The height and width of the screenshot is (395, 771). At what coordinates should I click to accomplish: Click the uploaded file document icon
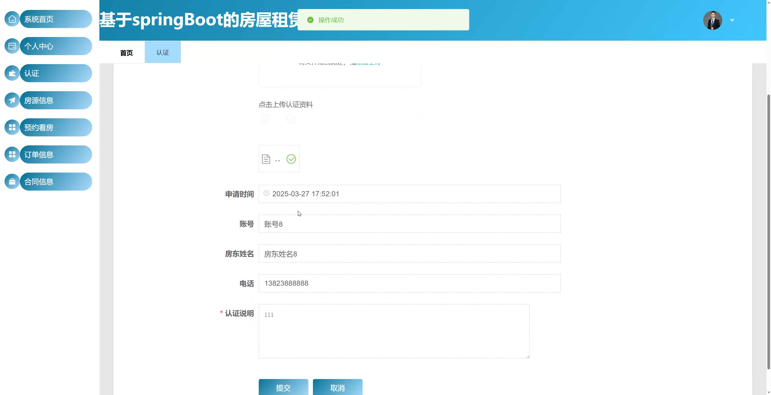pos(266,159)
